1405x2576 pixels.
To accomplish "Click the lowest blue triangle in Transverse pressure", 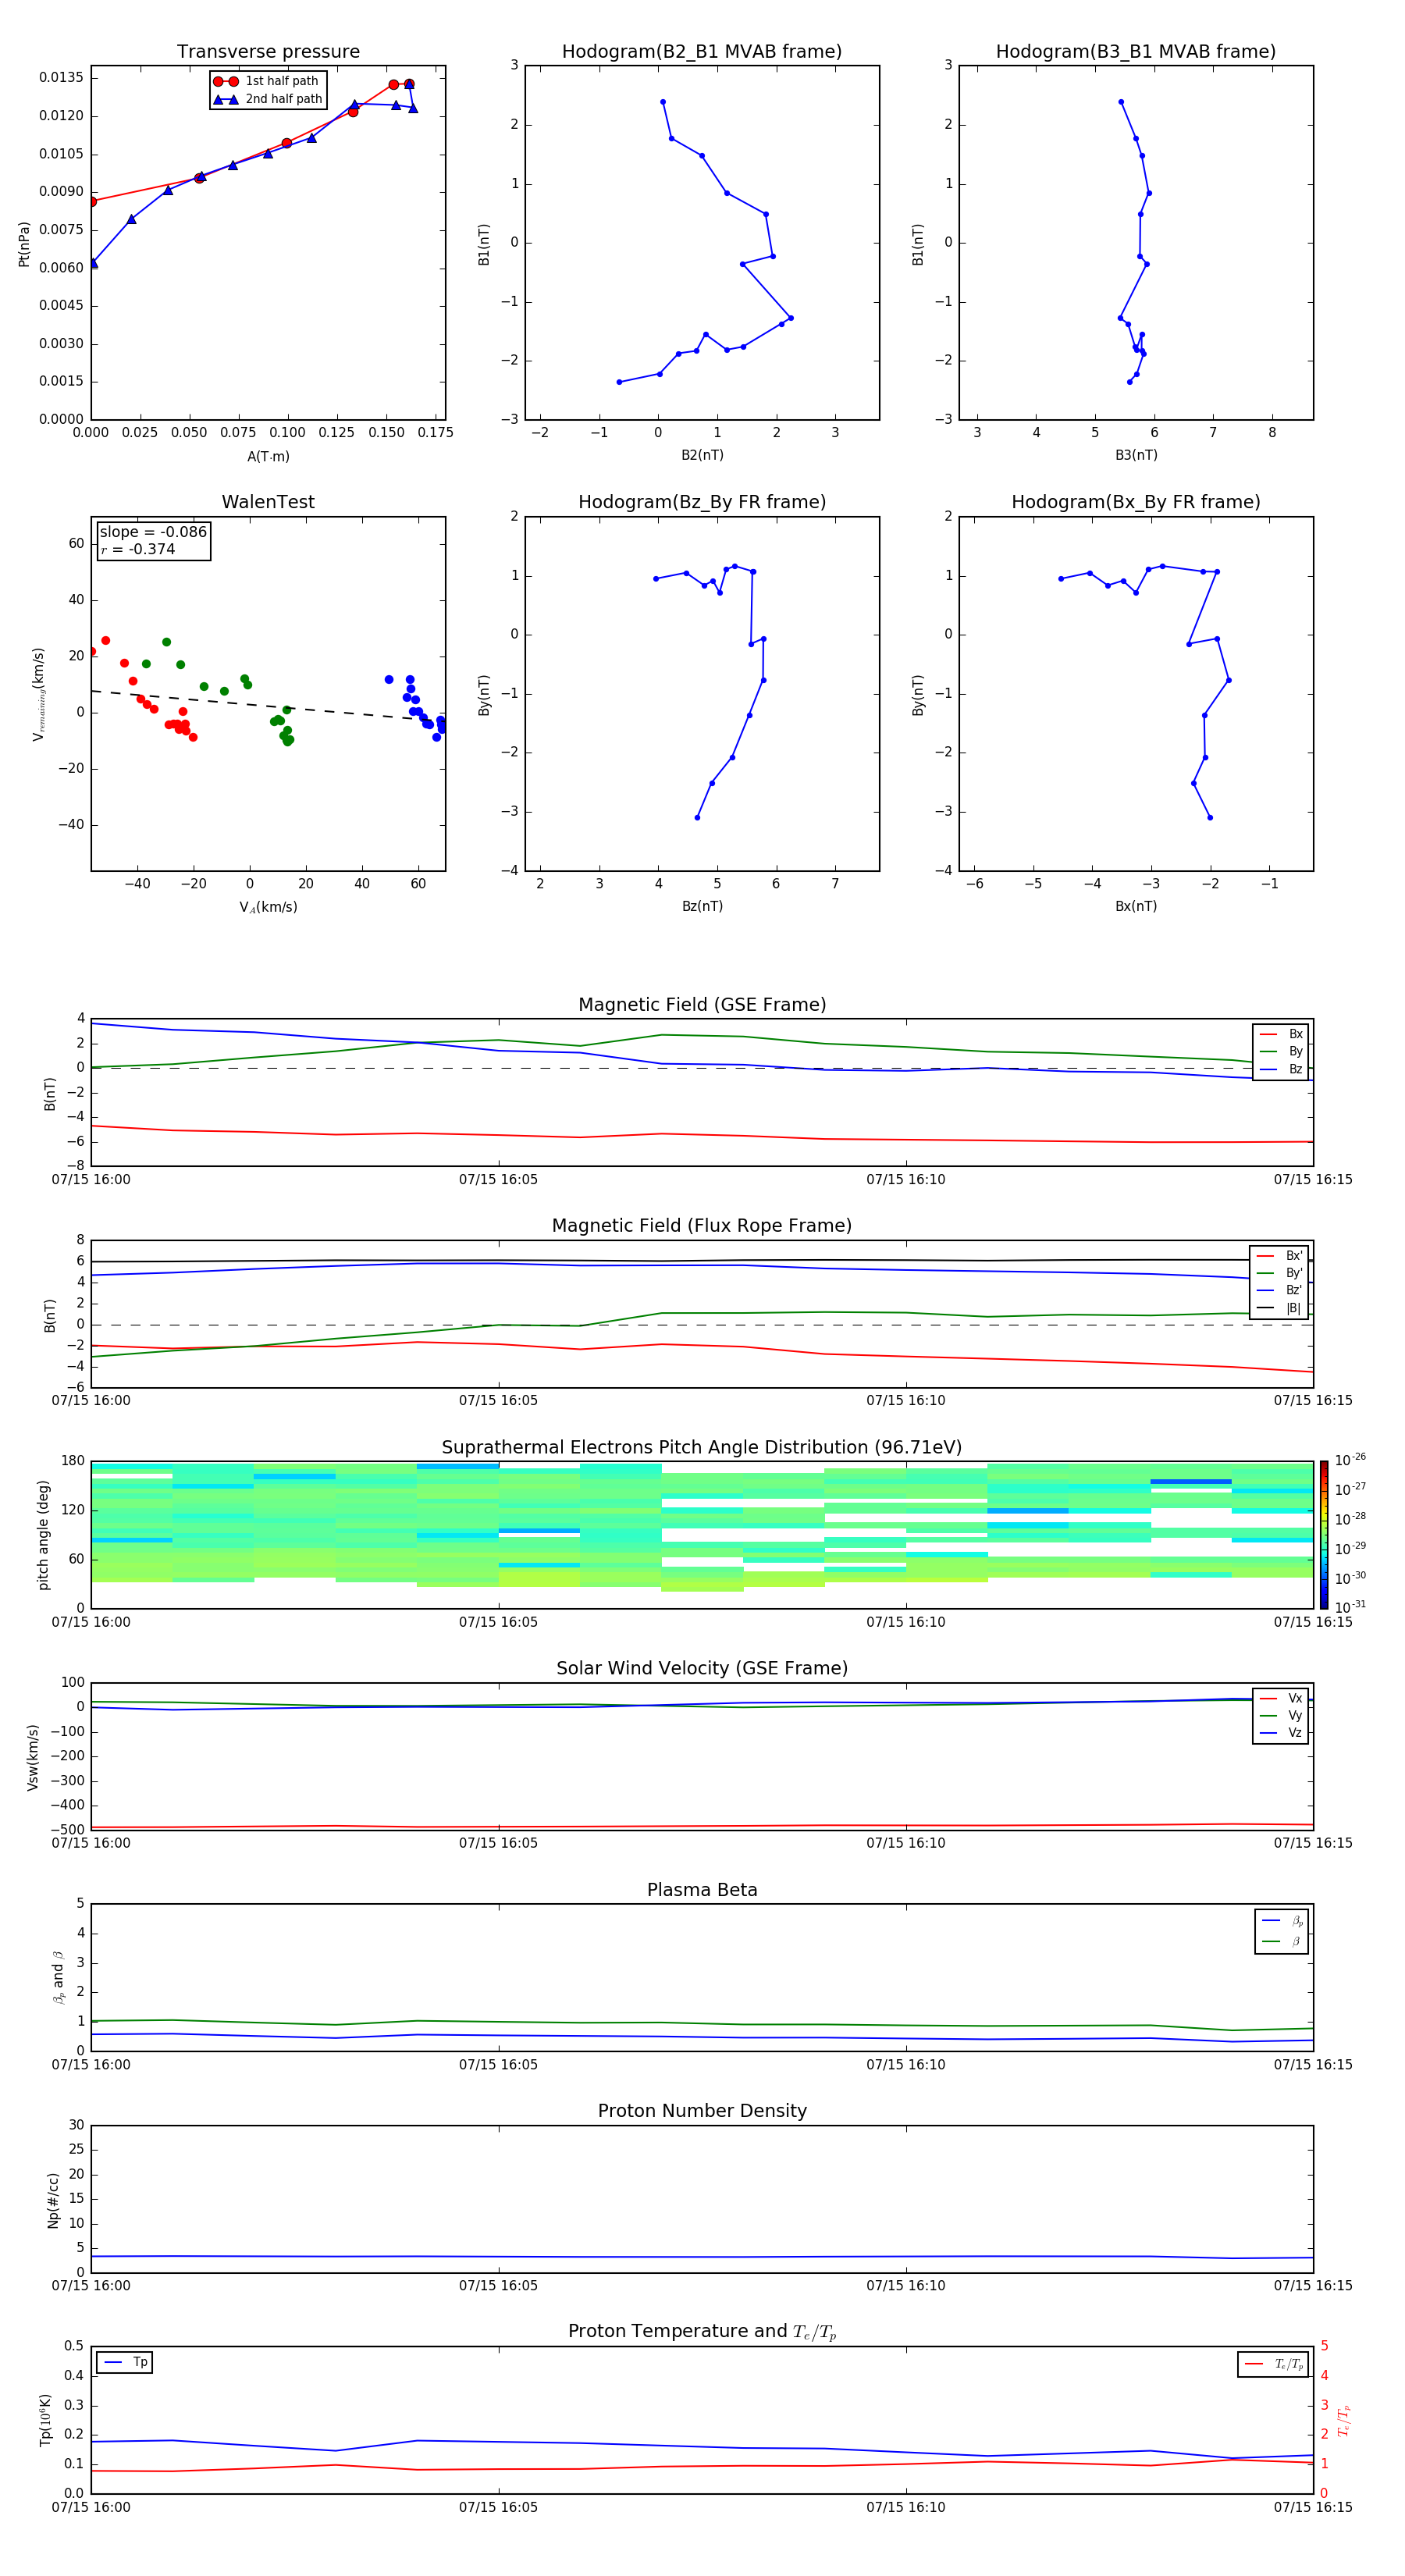I will [93, 263].
